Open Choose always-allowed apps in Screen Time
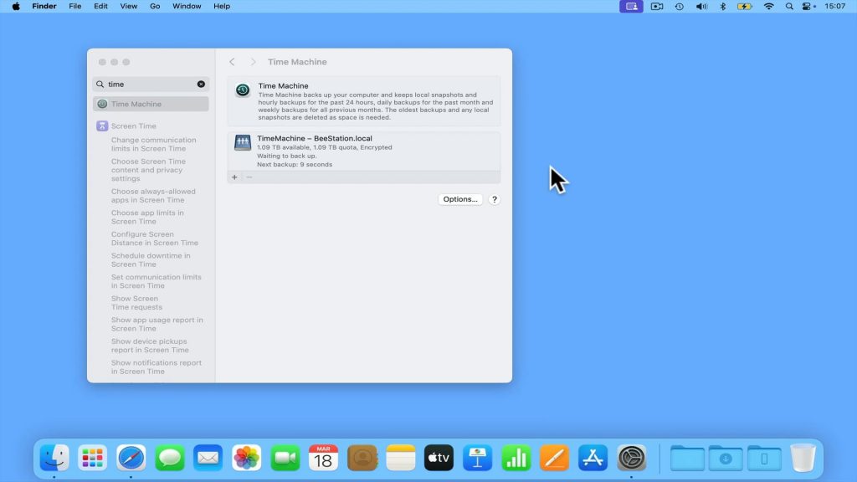 coord(153,196)
